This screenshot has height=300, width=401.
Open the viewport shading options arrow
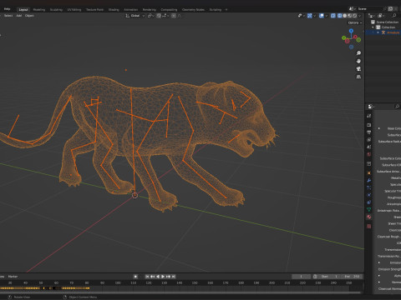360,16
